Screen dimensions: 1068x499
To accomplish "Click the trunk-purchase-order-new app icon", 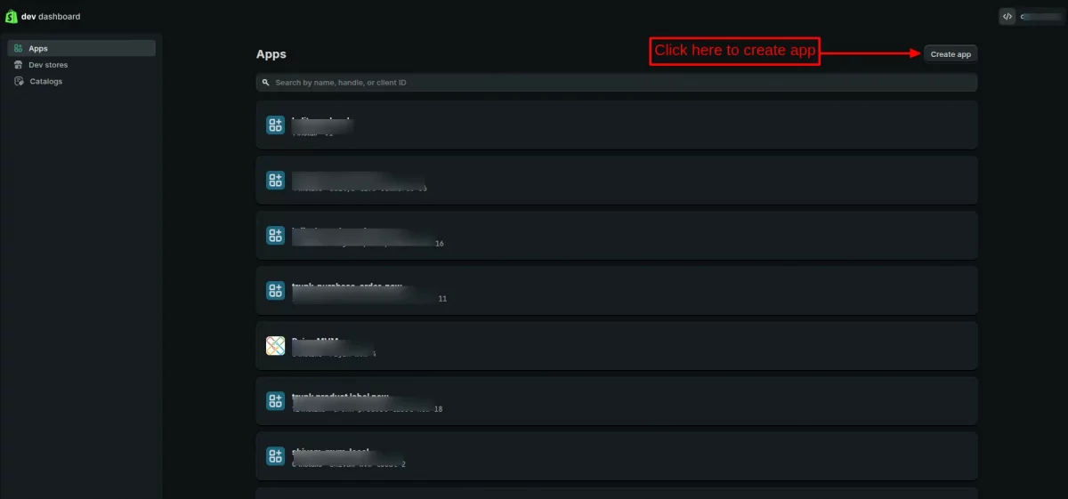I will coord(276,291).
